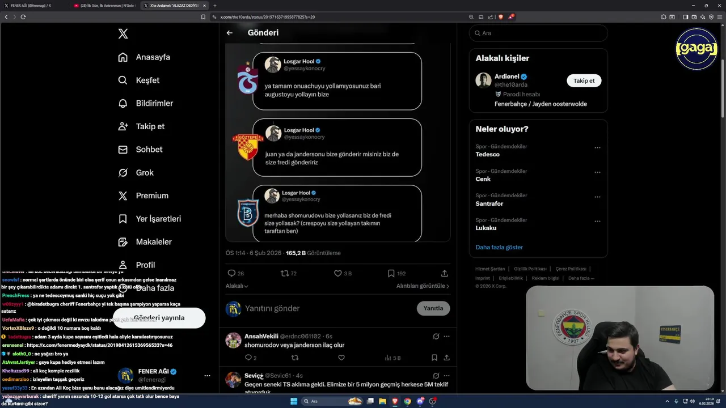Open the Tedesco trending topic
Screen dimensions: 726x408
(x=488, y=155)
